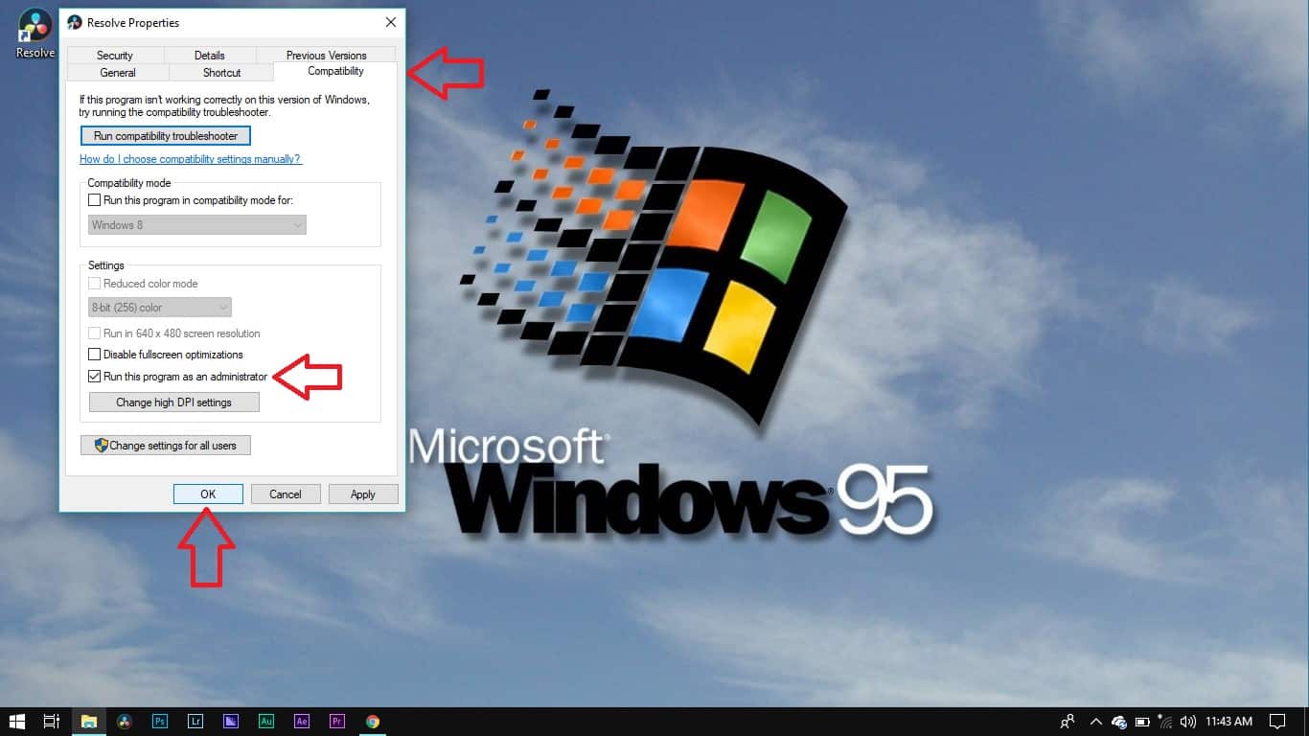Switch to the Details tab
Image resolution: width=1309 pixels, height=736 pixels.
click(x=210, y=56)
